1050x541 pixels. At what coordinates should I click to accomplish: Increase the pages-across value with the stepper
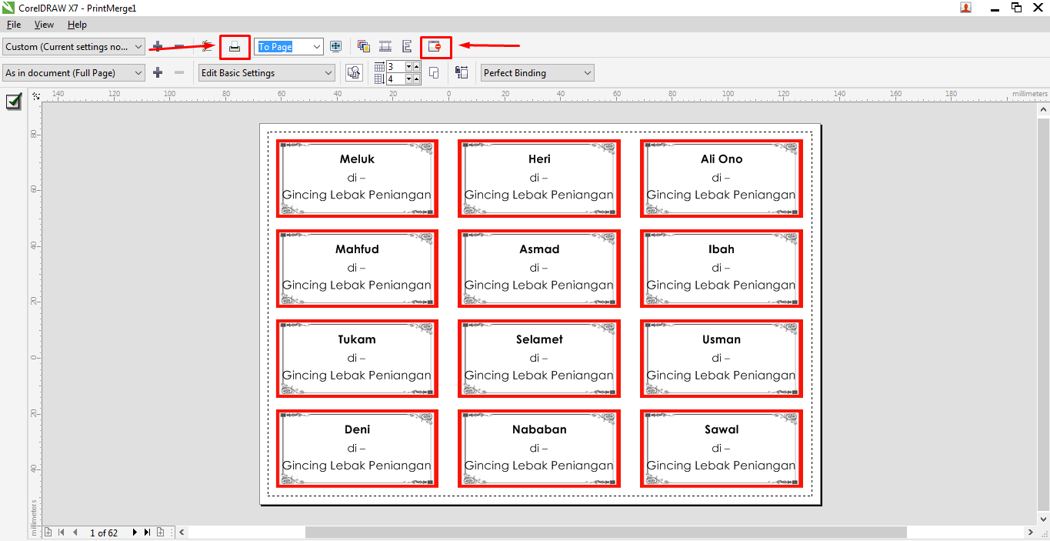(x=415, y=67)
